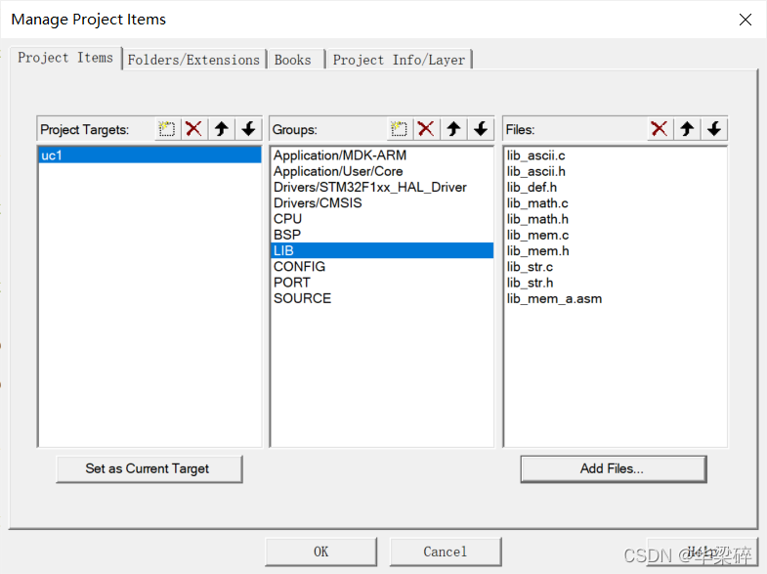Select the LIB group

(381, 250)
